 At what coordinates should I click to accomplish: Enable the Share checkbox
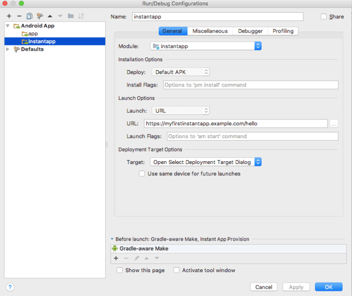coord(324,17)
